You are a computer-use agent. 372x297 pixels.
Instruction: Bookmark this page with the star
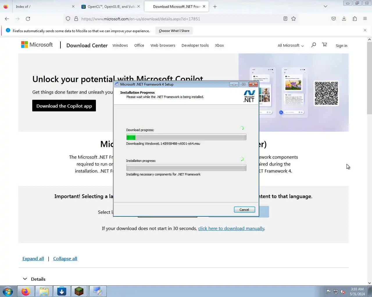(294, 19)
